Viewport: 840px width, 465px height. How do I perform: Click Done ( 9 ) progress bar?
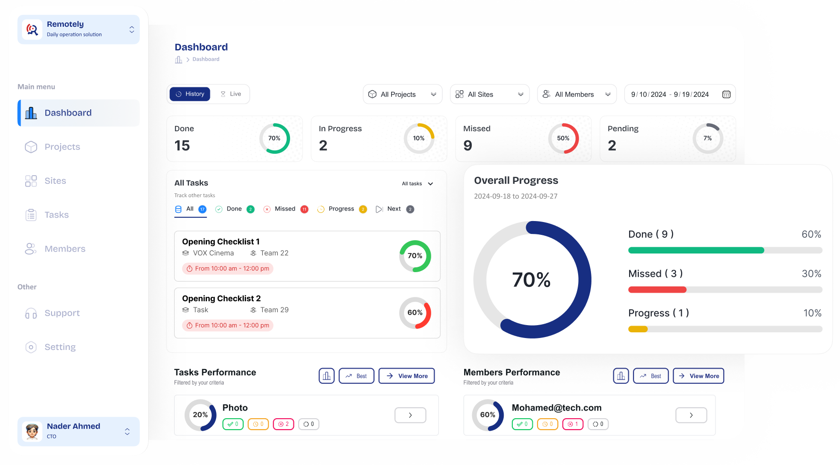coord(726,251)
